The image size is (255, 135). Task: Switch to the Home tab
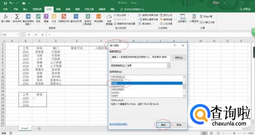coord(16,9)
